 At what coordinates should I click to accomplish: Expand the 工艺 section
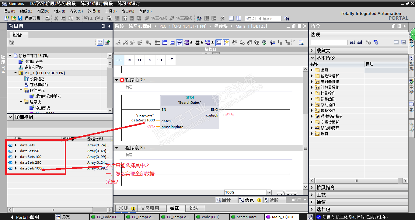(312, 195)
